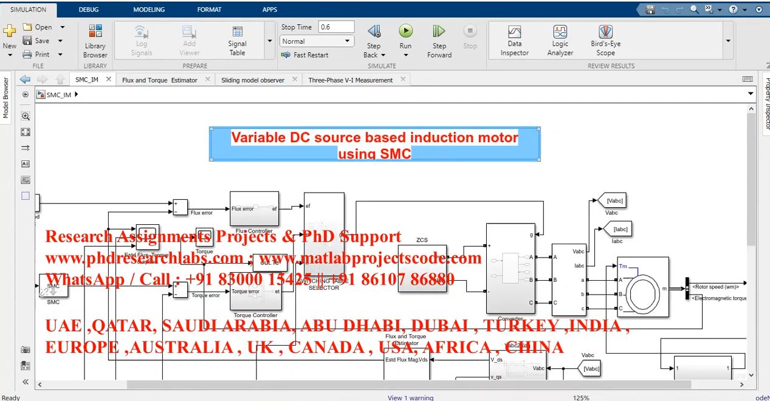The width and height of the screenshot is (770, 401).
Task: Open the Signal Table
Action: [237, 41]
